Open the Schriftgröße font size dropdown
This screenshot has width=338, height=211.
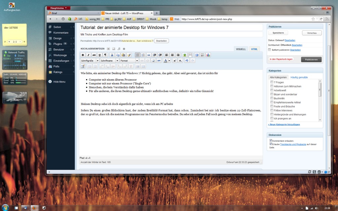click(x=90, y=61)
